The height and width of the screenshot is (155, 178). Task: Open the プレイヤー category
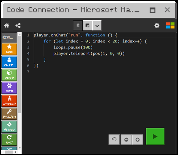[x=9, y=62]
